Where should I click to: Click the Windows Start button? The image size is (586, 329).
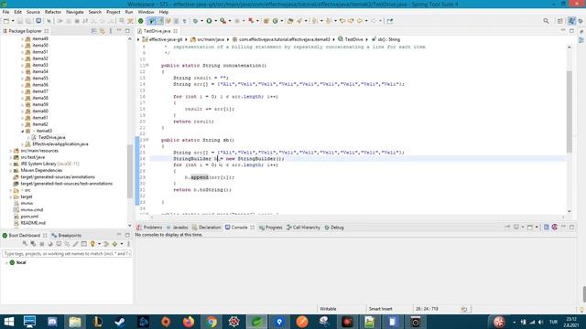[x=8, y=322]
